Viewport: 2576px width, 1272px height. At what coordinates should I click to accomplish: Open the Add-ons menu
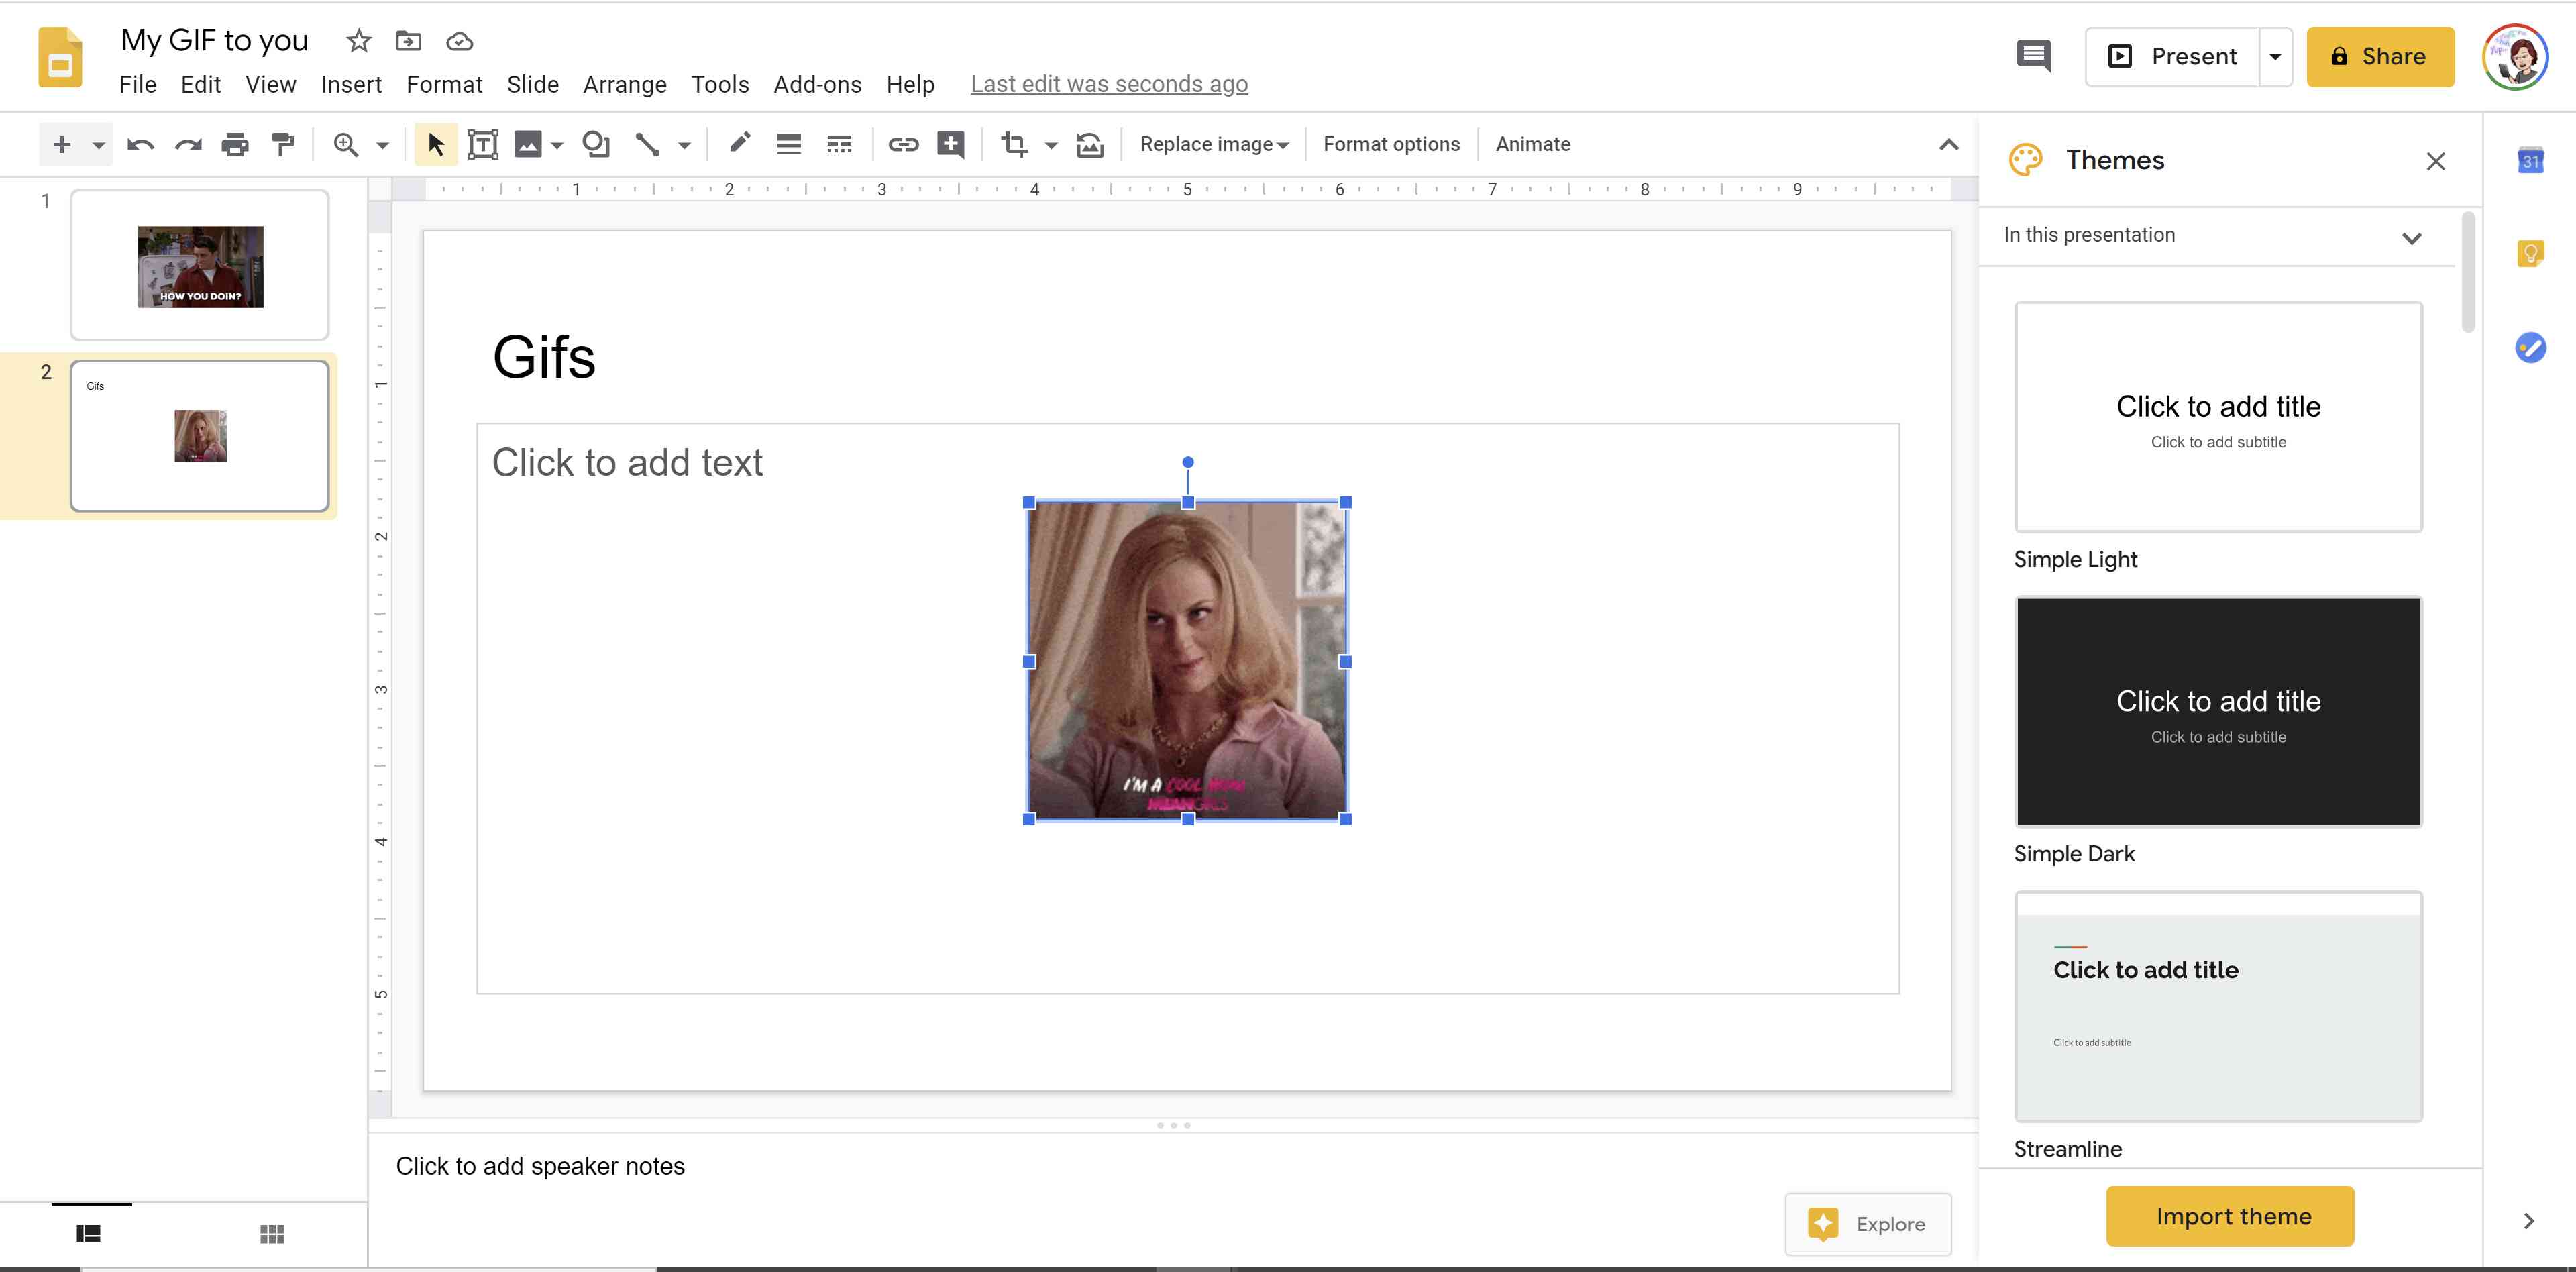coord(817,85)
